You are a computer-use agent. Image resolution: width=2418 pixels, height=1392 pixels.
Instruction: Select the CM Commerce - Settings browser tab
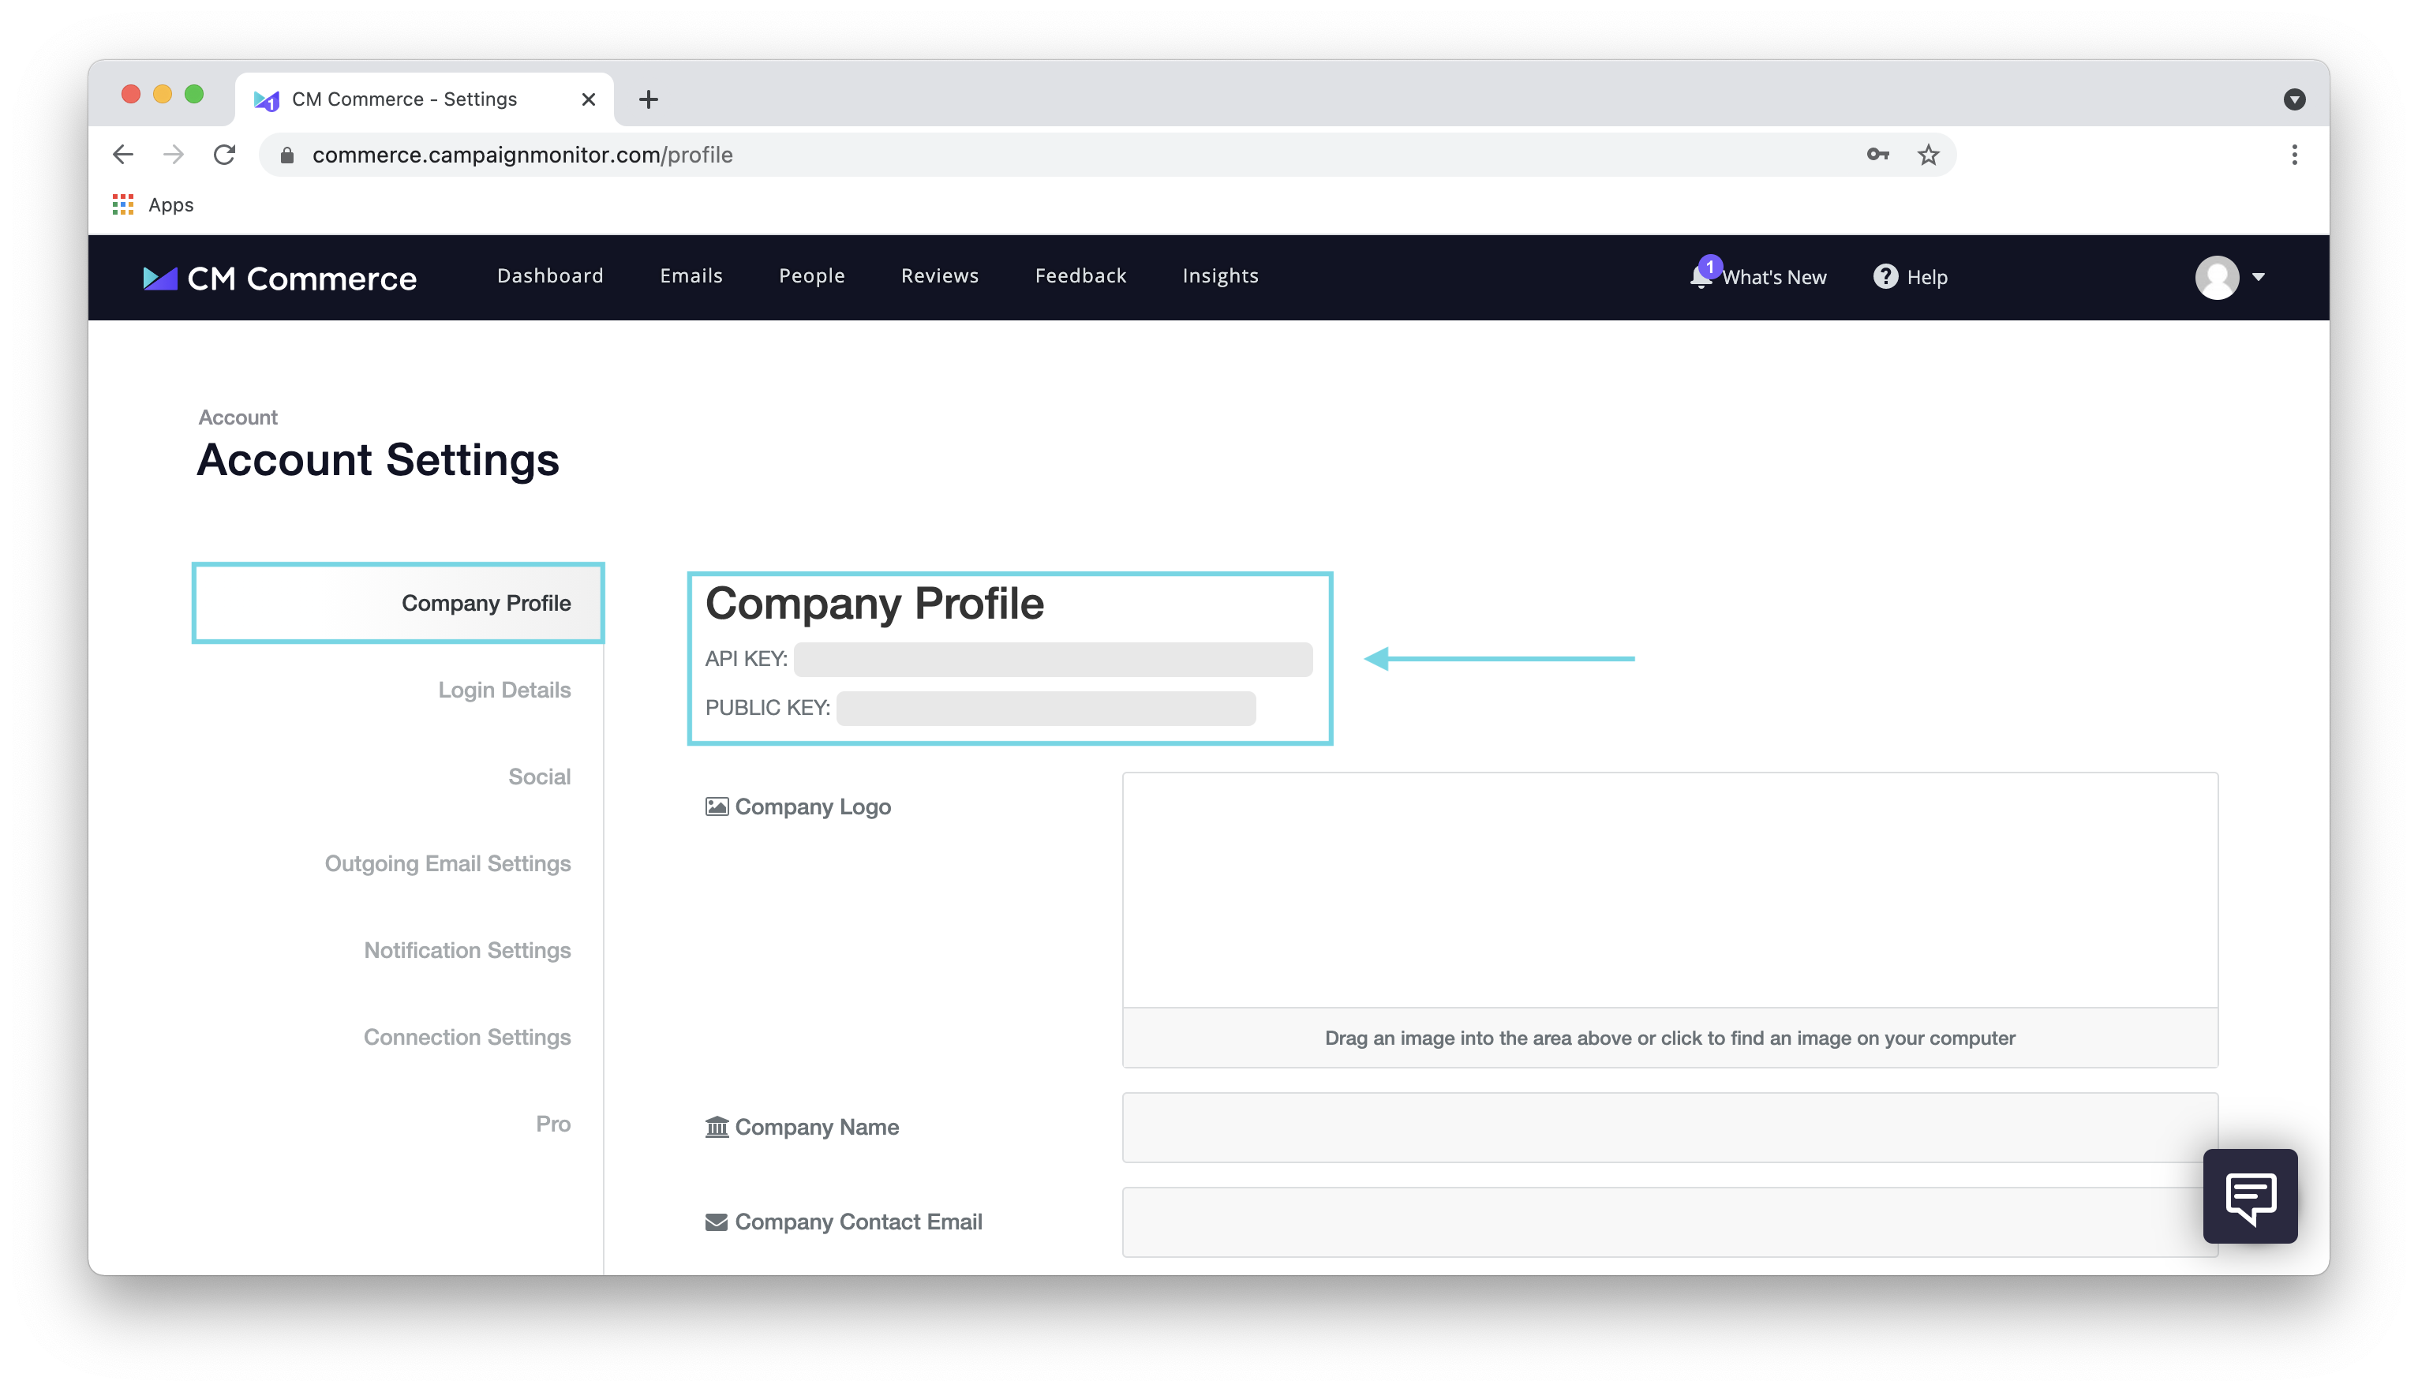point(402,99)
